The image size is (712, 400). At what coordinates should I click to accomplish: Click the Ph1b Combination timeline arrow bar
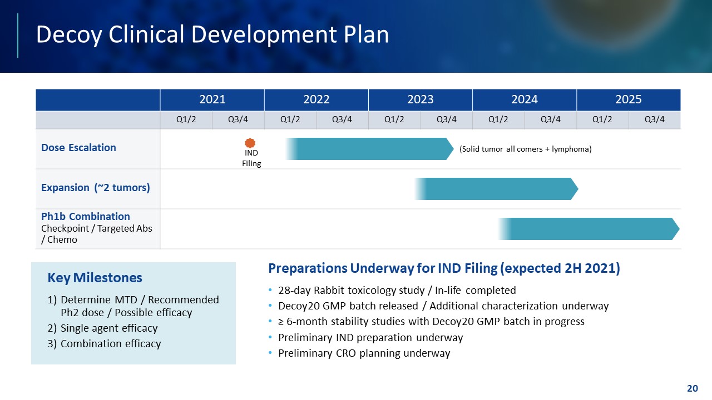pyautogui.click(x=589, y=229)
